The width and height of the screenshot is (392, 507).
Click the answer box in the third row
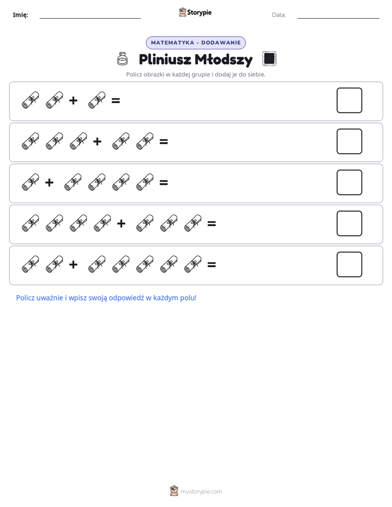[x=349, y=182]
